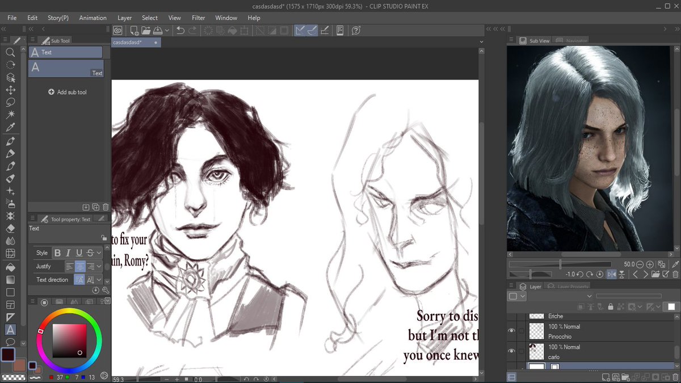Image resolution: width=681 pixels, height=383 pixels.
Task: Select the Figure rectangle tool
Action: tap(10, 292)
